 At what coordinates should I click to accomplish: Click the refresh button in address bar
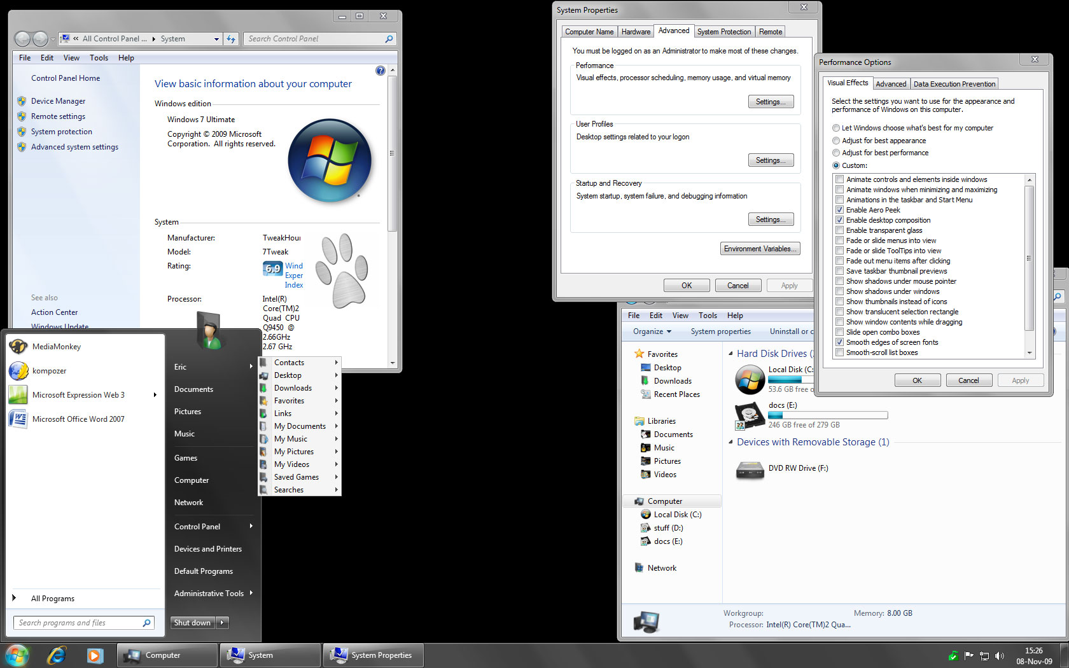[232, 39]
